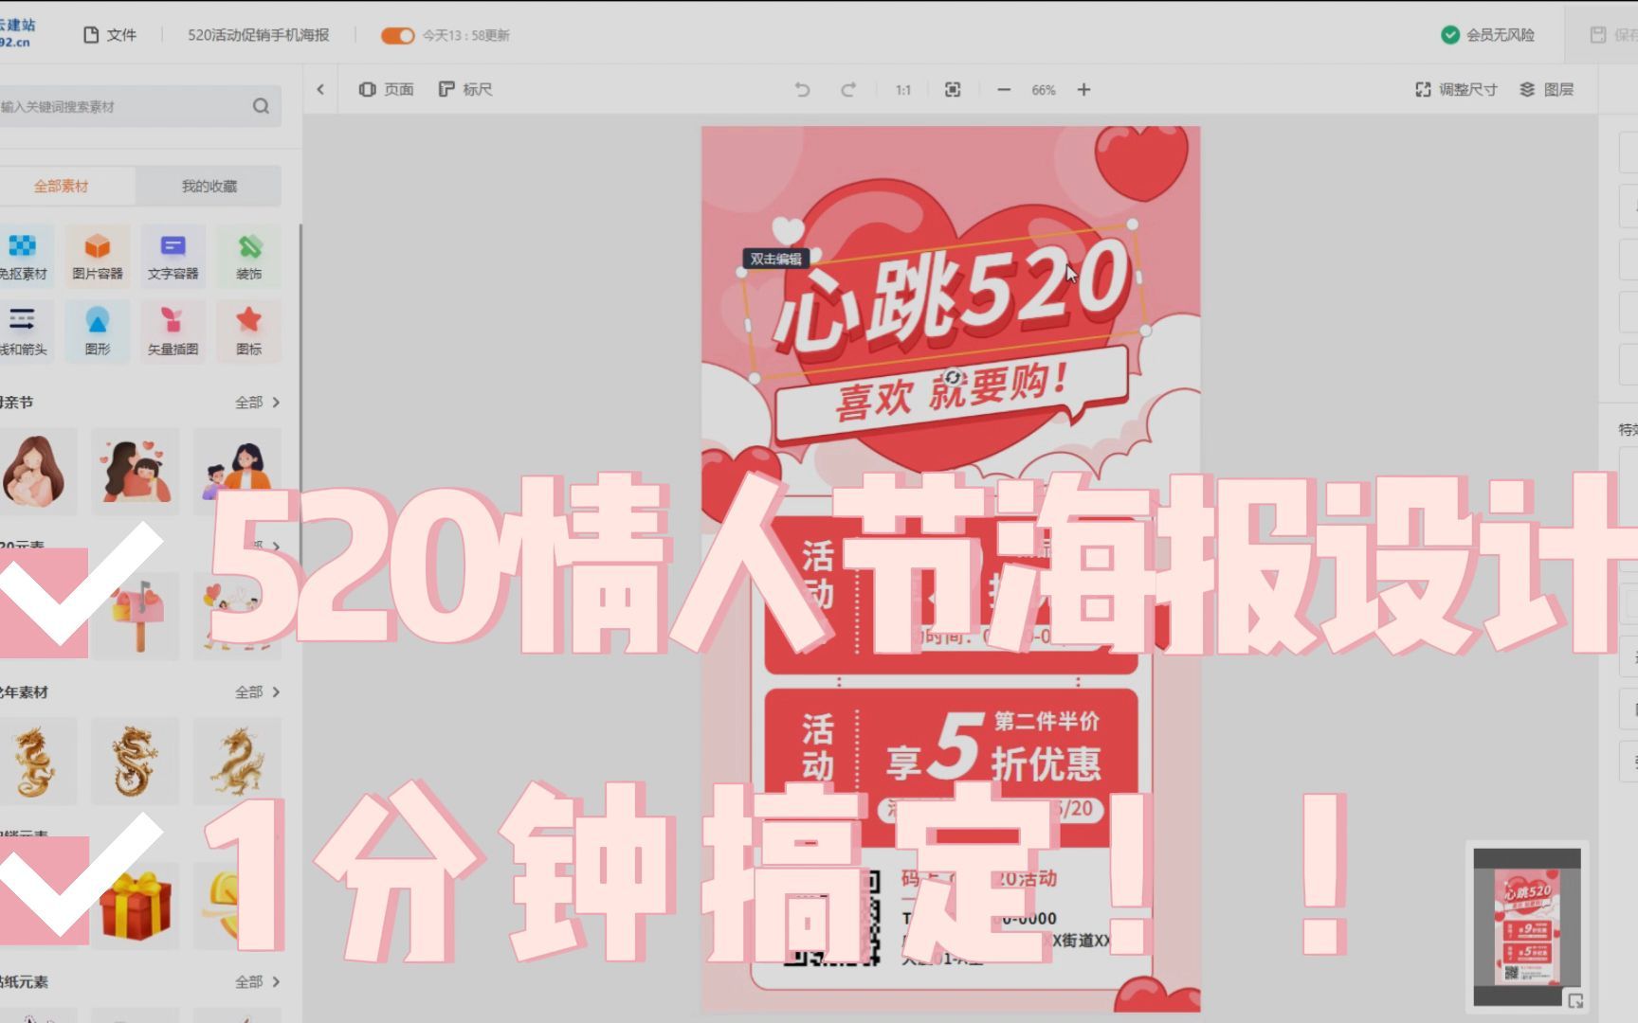Select the mother hugging child with hearts illustration

(x=136, y=471)
